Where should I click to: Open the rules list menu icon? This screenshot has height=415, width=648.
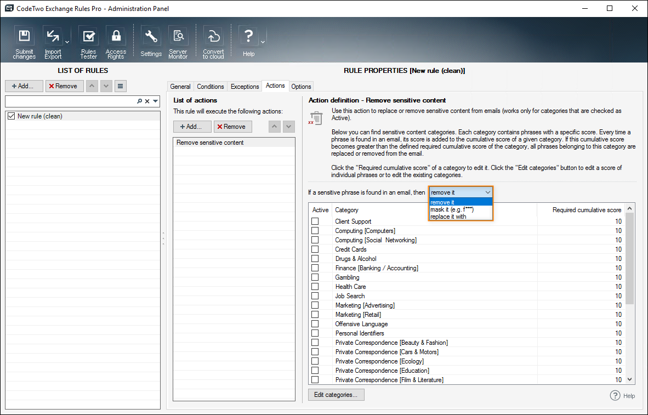point(120,86)
